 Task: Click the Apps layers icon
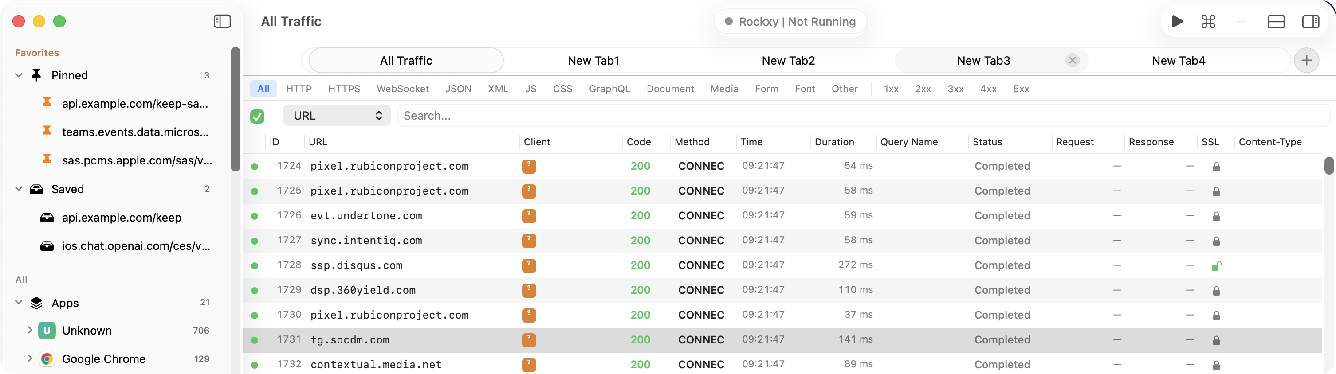pos(36,303)
